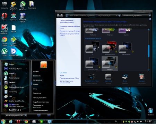Click Forward button in Personalization window

(x=62, y=15)
